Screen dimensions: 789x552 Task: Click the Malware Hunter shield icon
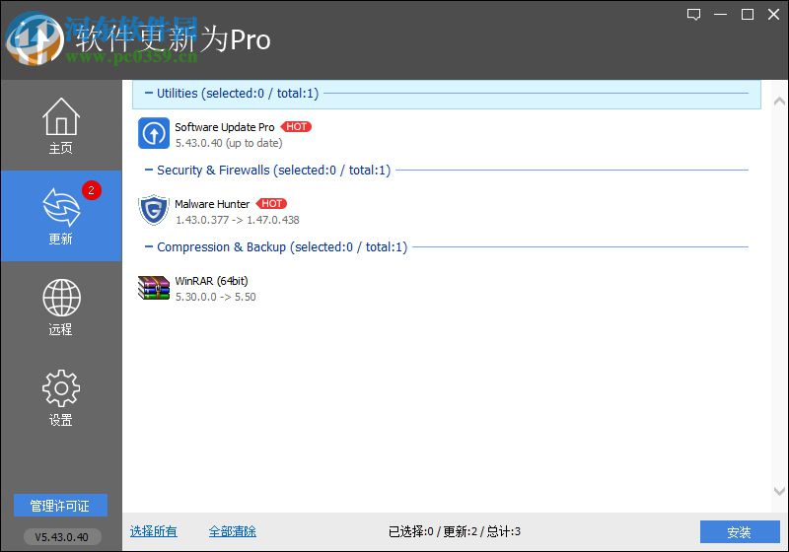(x=154, y=210)
